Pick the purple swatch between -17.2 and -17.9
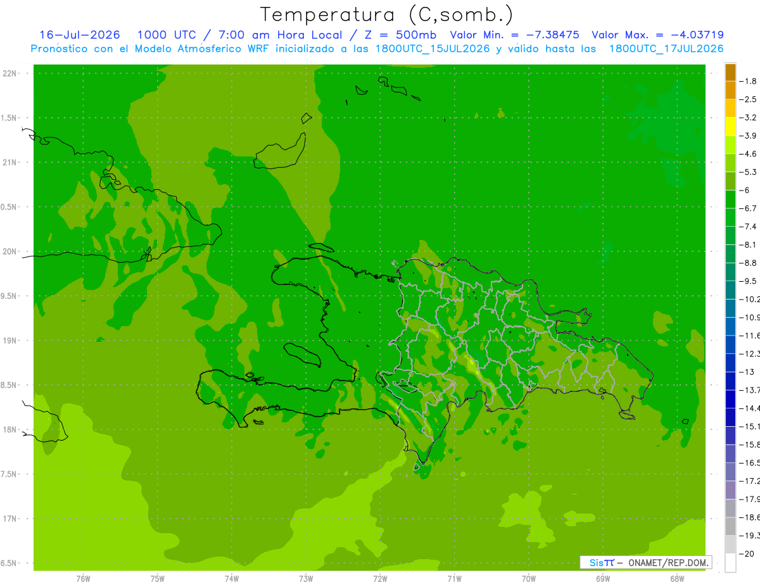Image resolution: width=760 pixels, height=587 pixels. [x=730, y=490]
